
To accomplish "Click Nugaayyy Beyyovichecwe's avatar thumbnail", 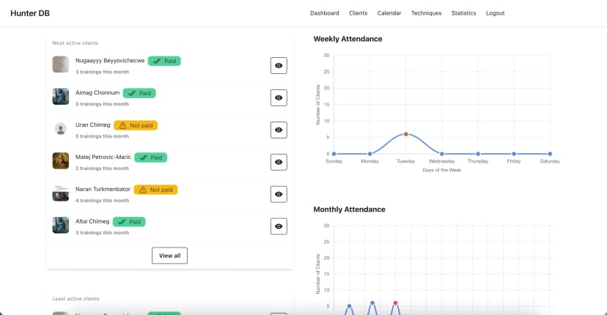I will click(61, 64).
